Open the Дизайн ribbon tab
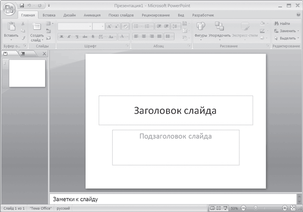303x212 pixels. pos(69,15)
